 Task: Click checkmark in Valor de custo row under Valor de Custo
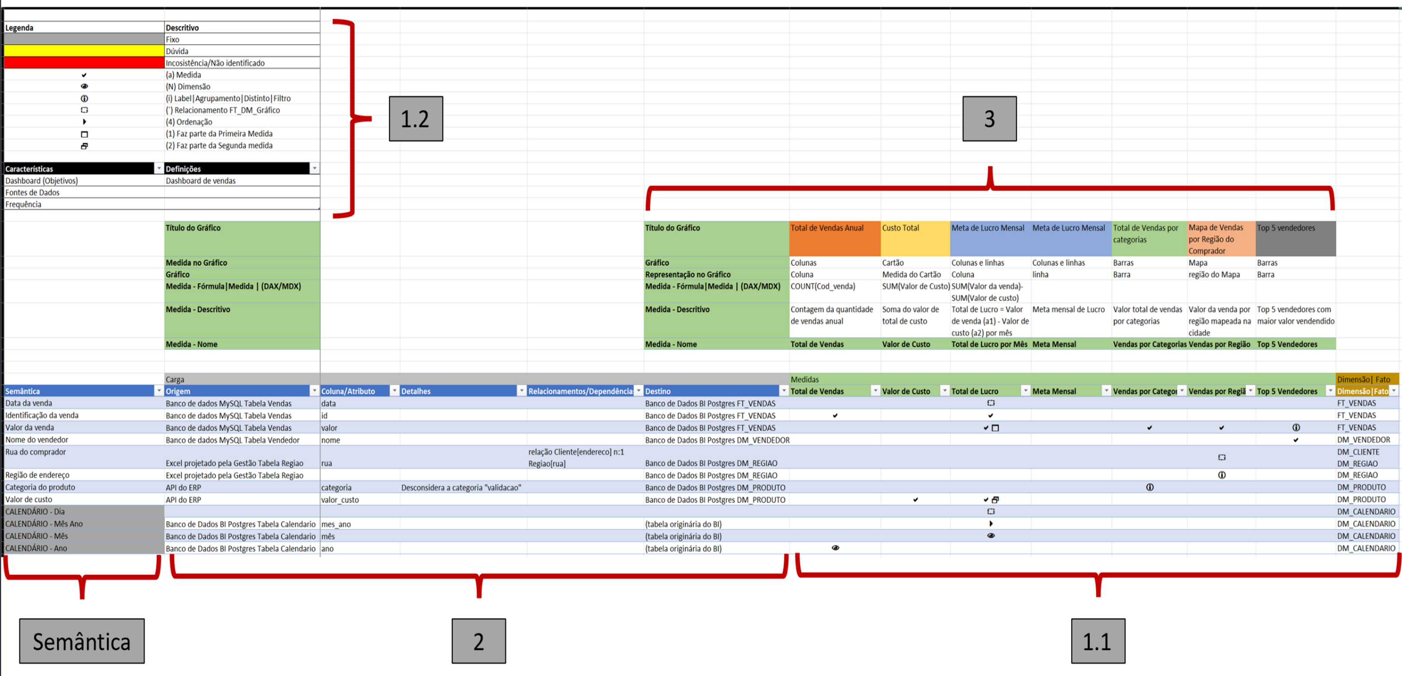(x=915, y=499)
